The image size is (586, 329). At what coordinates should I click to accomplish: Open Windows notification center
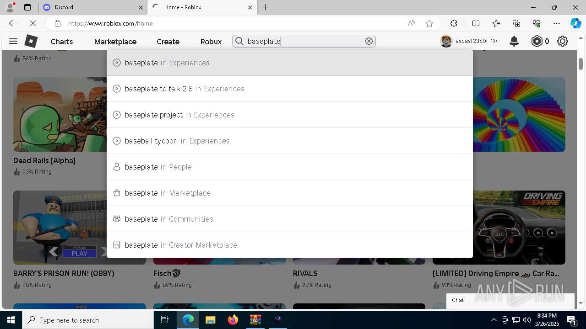[572, 320]
